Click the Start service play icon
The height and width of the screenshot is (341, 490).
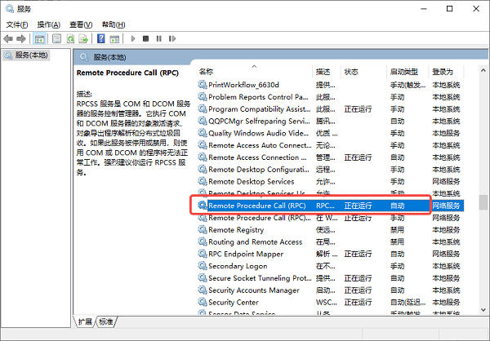click(x=133, y=38)
